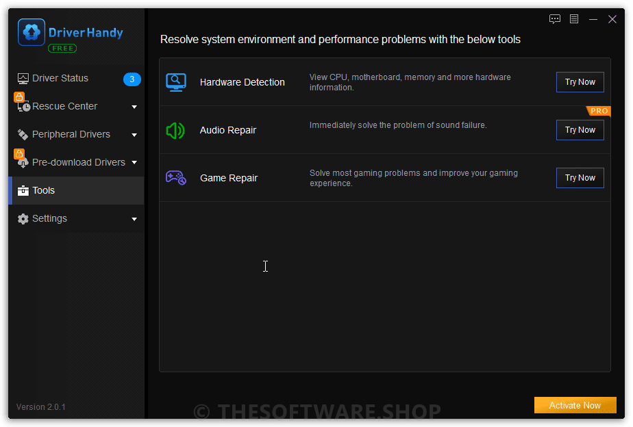The width and height of the screenshot is (633, 427).
Task: Click the DriverHandy logo icon
Action: 32,32
